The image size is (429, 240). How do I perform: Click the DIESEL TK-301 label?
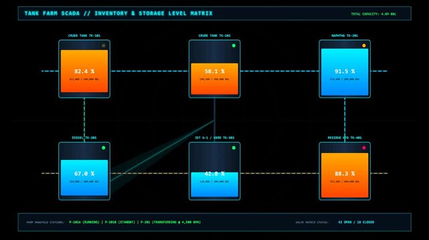click(x=84, y=138)
